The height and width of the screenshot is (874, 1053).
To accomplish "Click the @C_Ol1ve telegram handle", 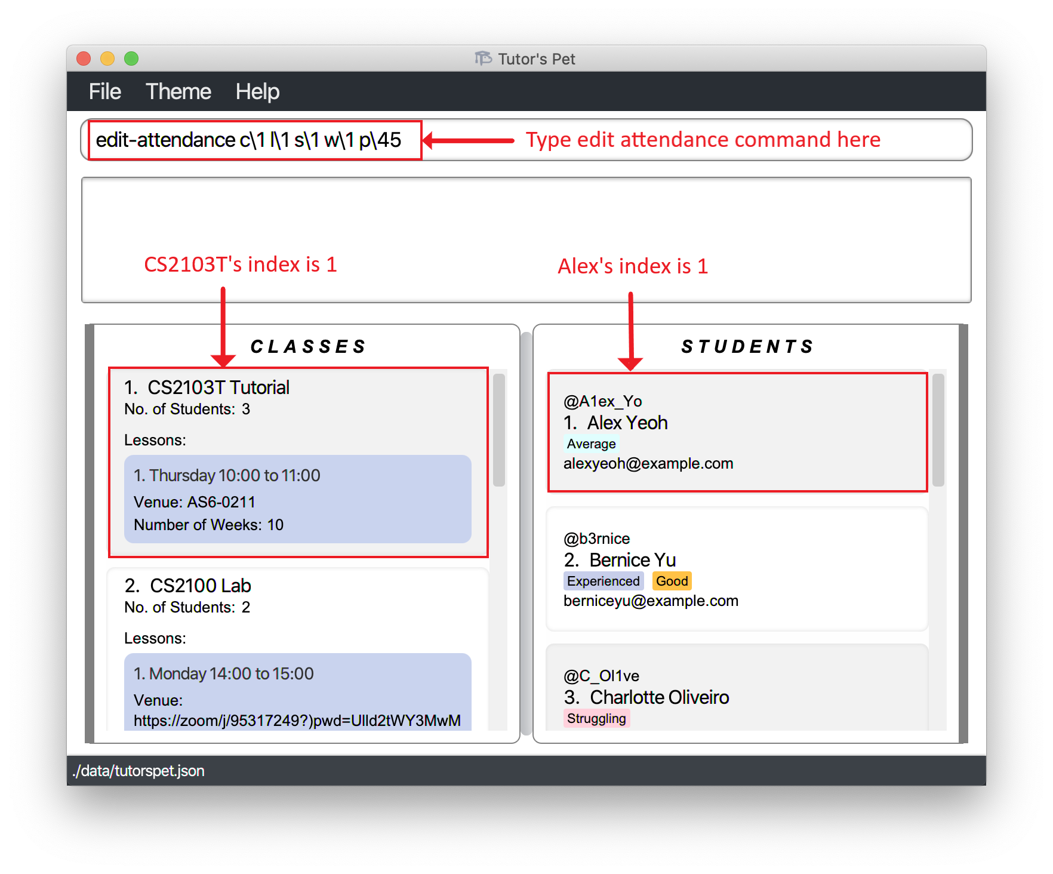I will [x=602, y=676].
